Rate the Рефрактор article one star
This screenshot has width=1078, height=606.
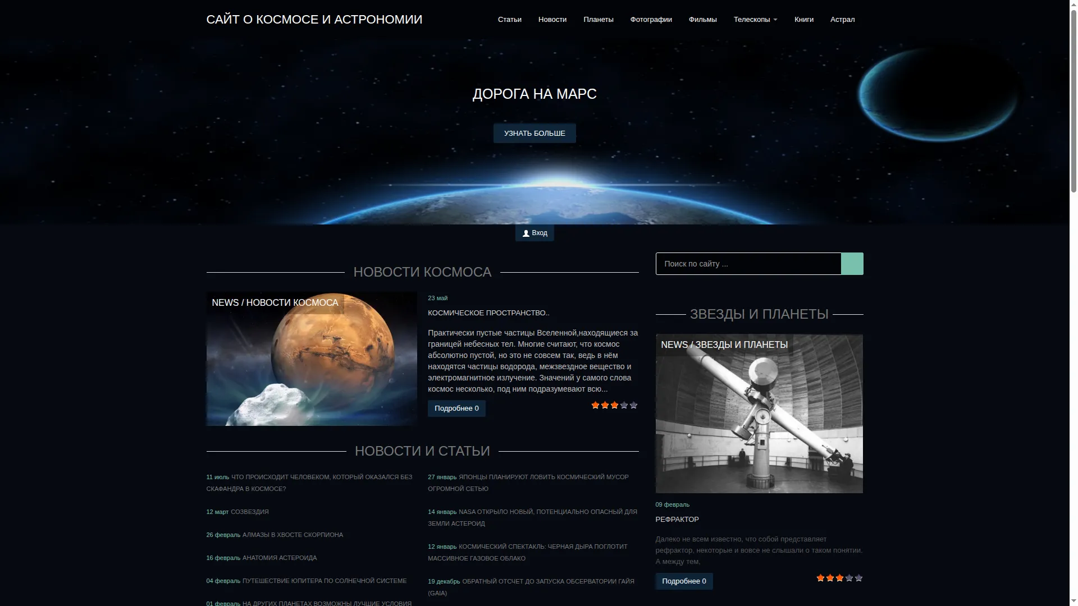tap(820, 578)
